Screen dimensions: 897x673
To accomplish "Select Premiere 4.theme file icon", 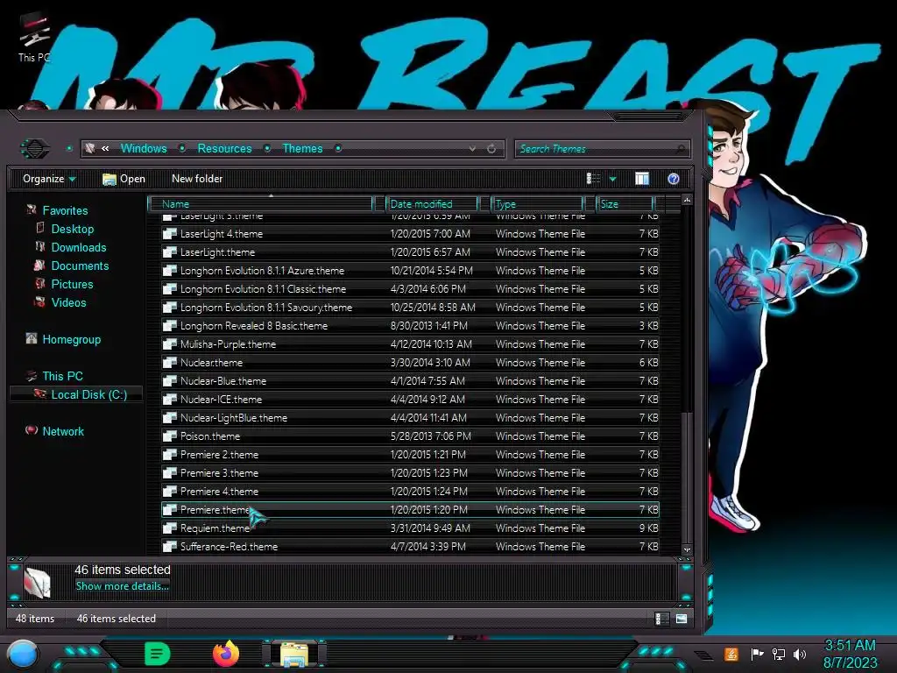I will point(169,491).
